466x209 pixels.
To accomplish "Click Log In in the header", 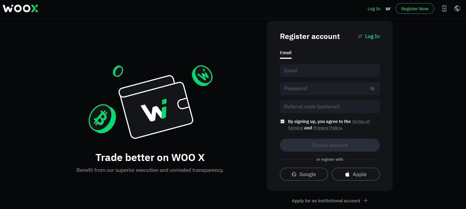I will [374, 9].
